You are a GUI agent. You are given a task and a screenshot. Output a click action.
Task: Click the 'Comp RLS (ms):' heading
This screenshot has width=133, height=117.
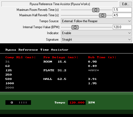[20, 57]
